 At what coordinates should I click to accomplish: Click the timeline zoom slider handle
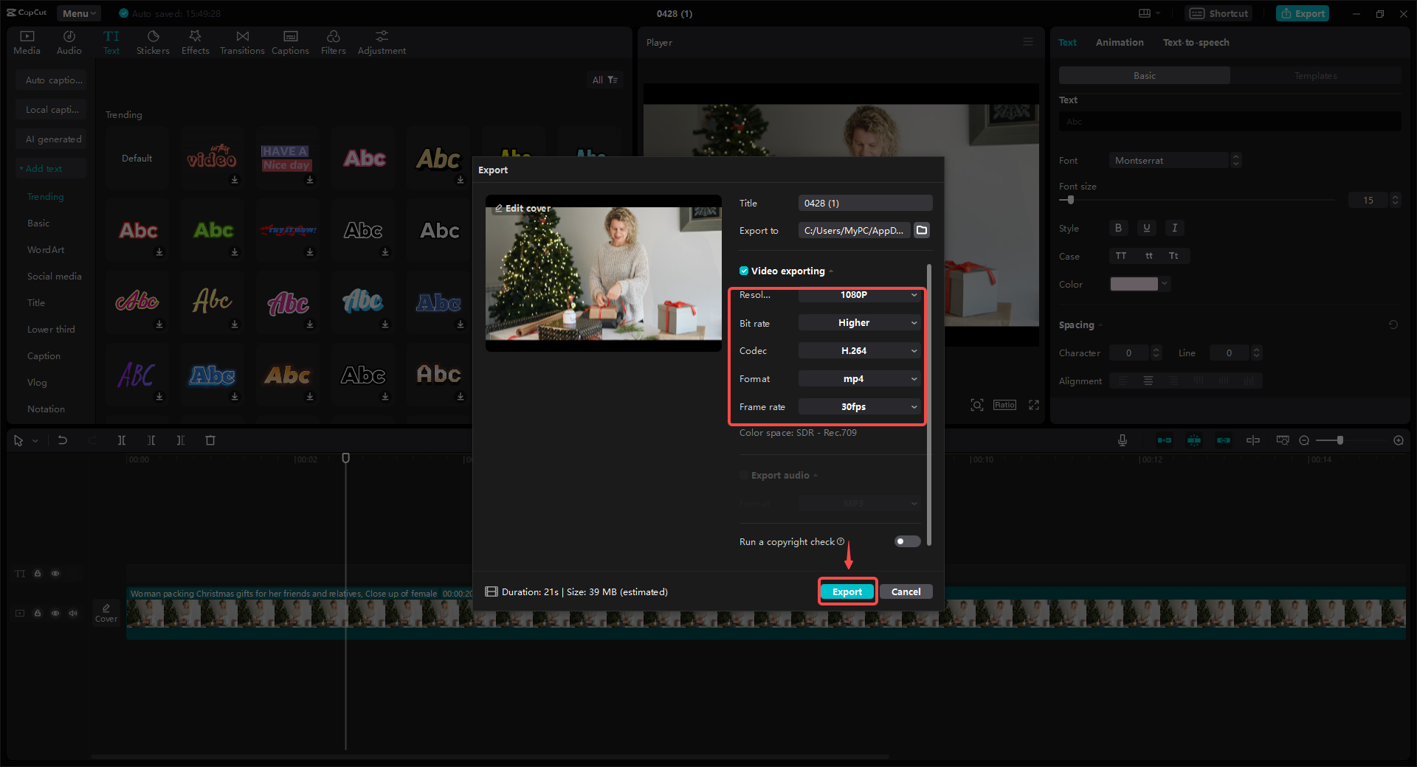tap(1340, 440)
